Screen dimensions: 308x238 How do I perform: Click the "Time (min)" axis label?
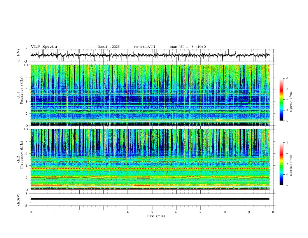click(156, 216)
